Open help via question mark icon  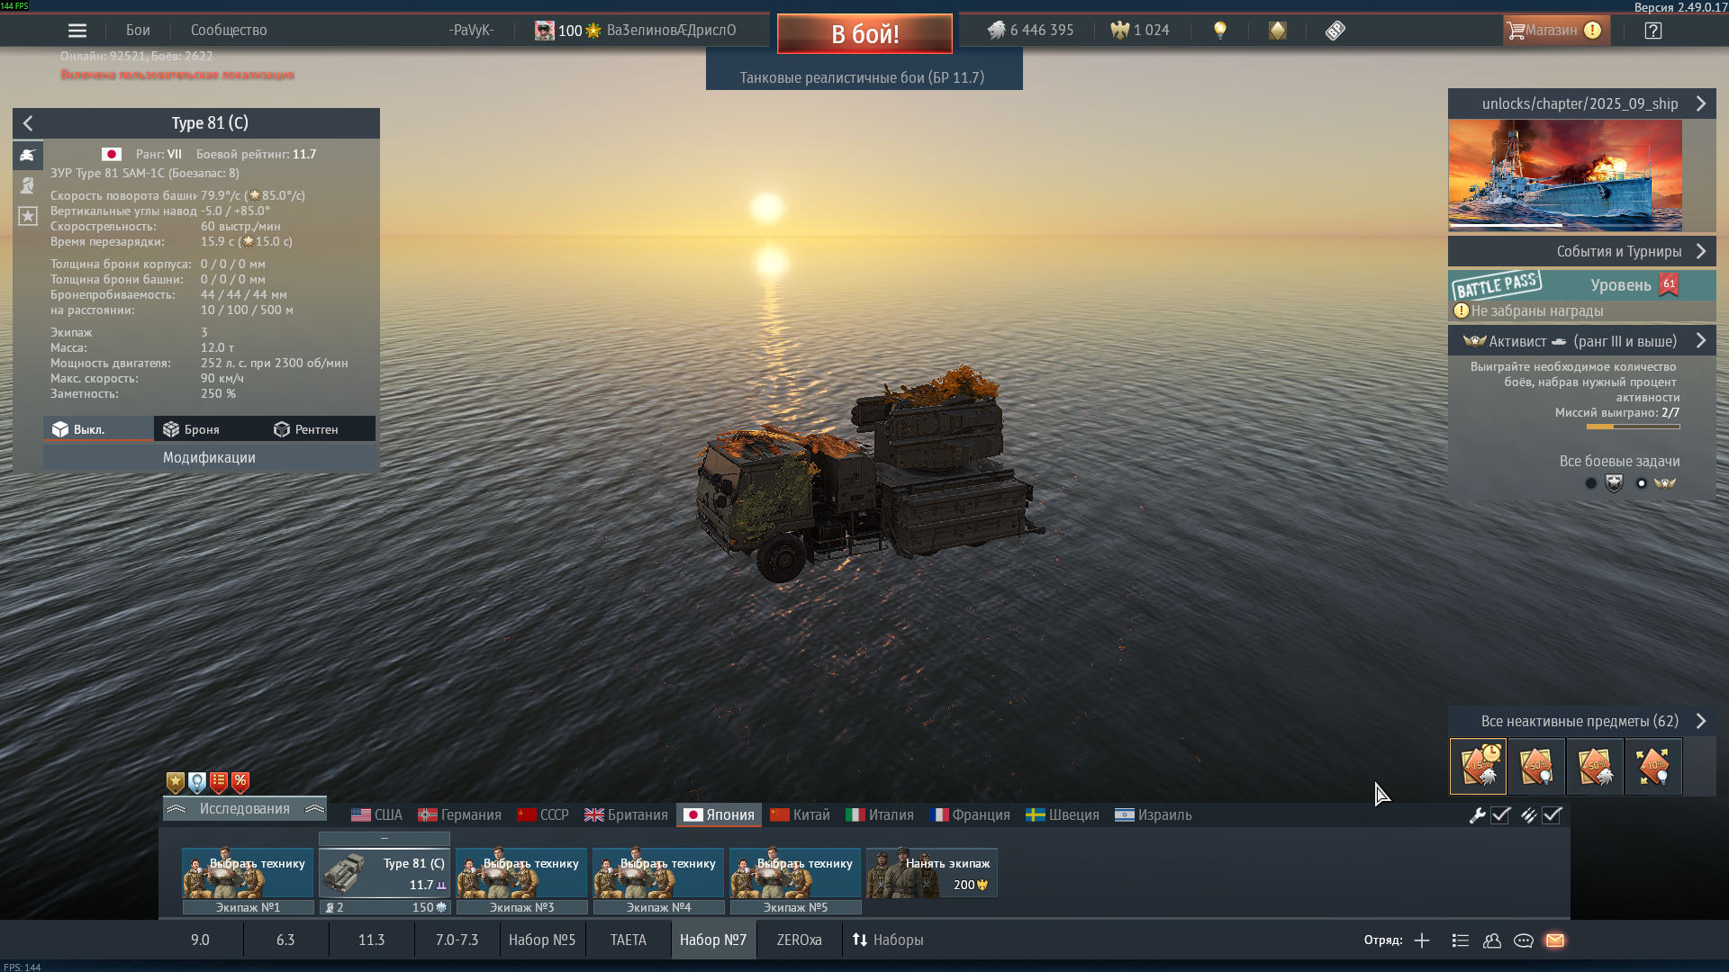[1652, 31]
